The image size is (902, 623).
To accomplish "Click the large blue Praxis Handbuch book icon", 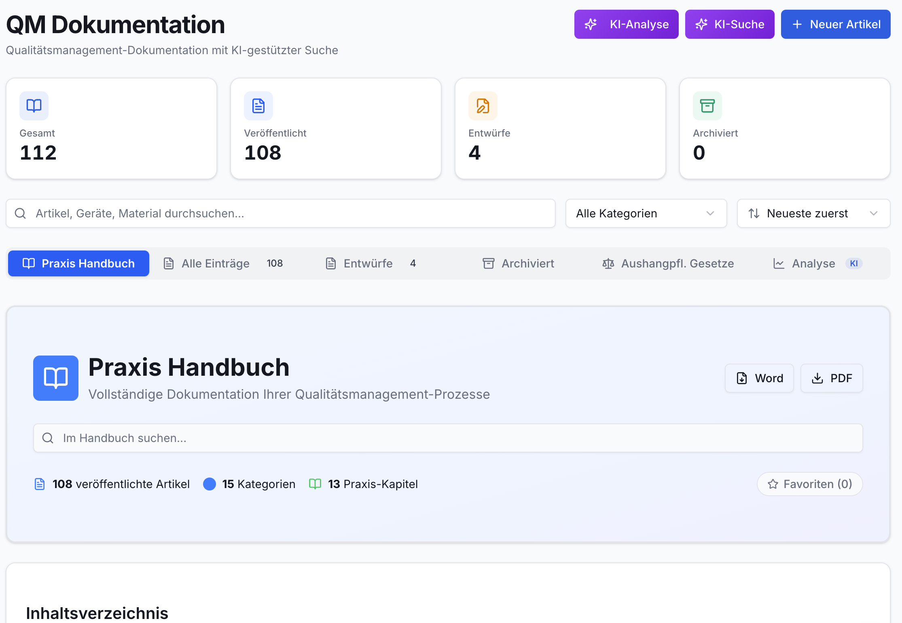I will (x=56, y=378).
